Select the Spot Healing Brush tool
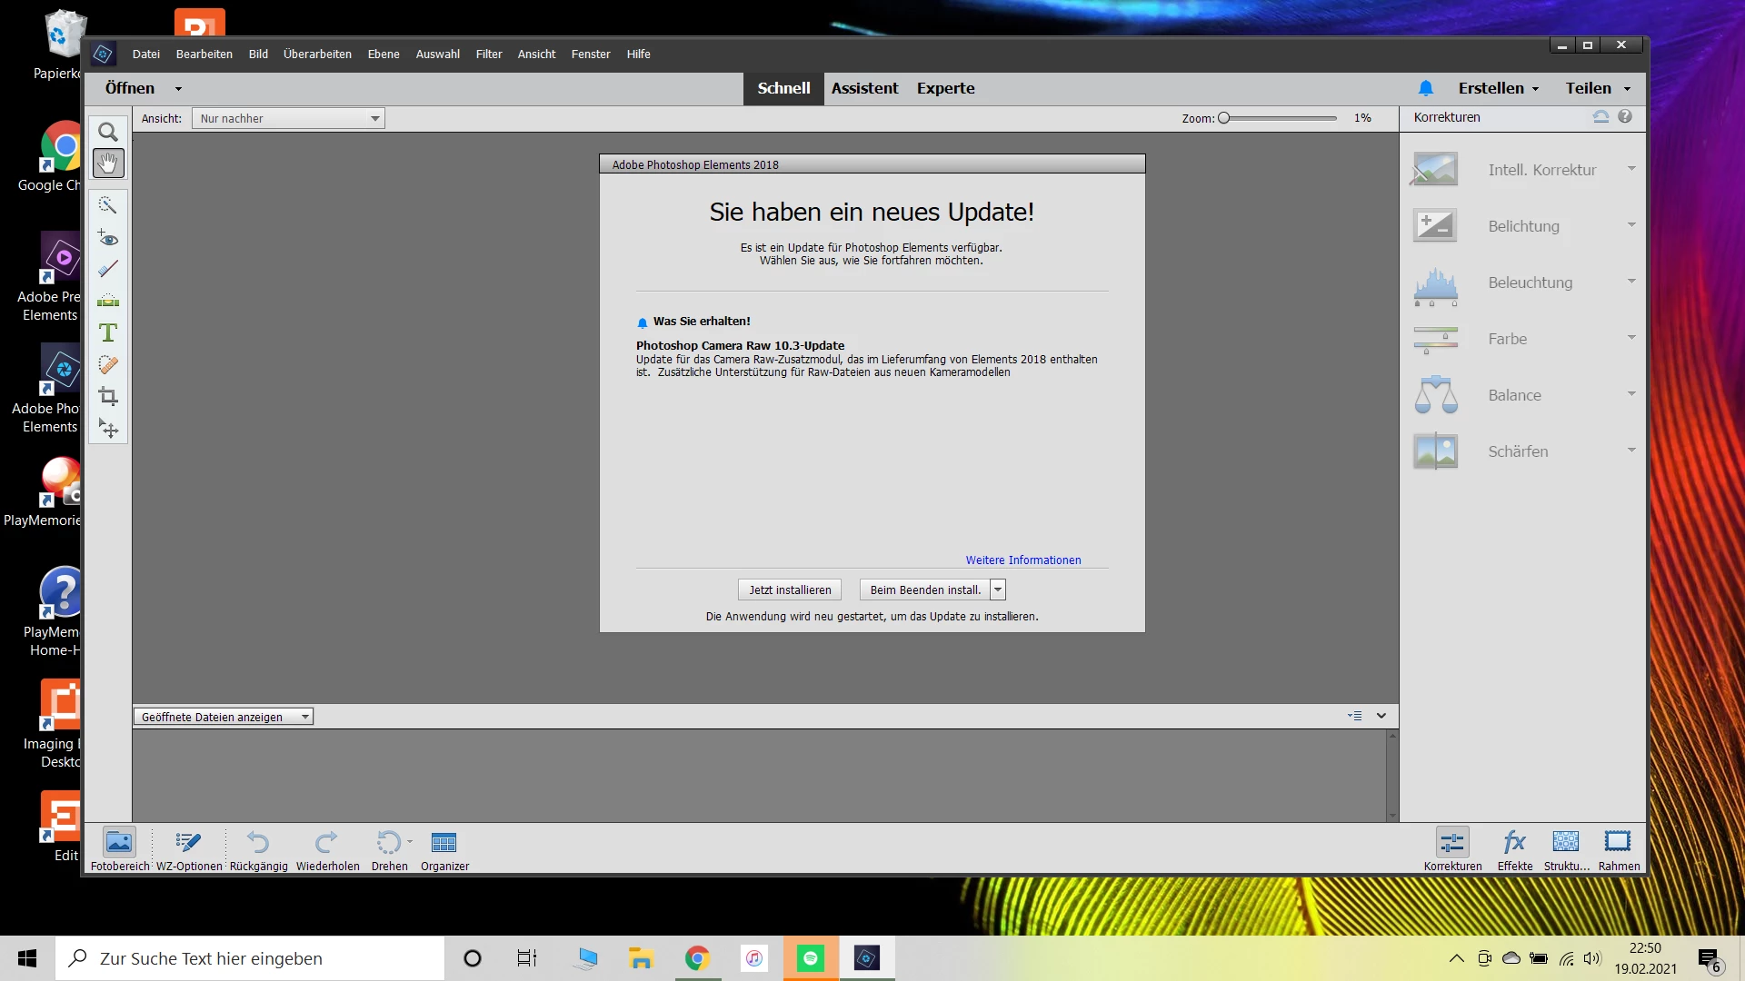 tap(108, 364)
